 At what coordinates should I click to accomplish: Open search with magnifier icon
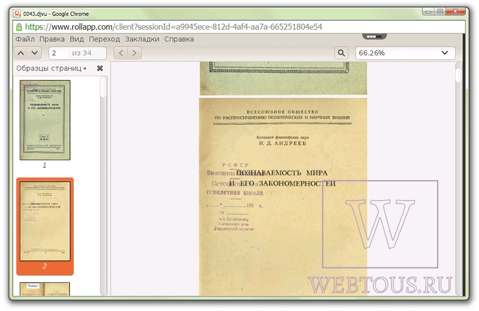coord(341,53)
